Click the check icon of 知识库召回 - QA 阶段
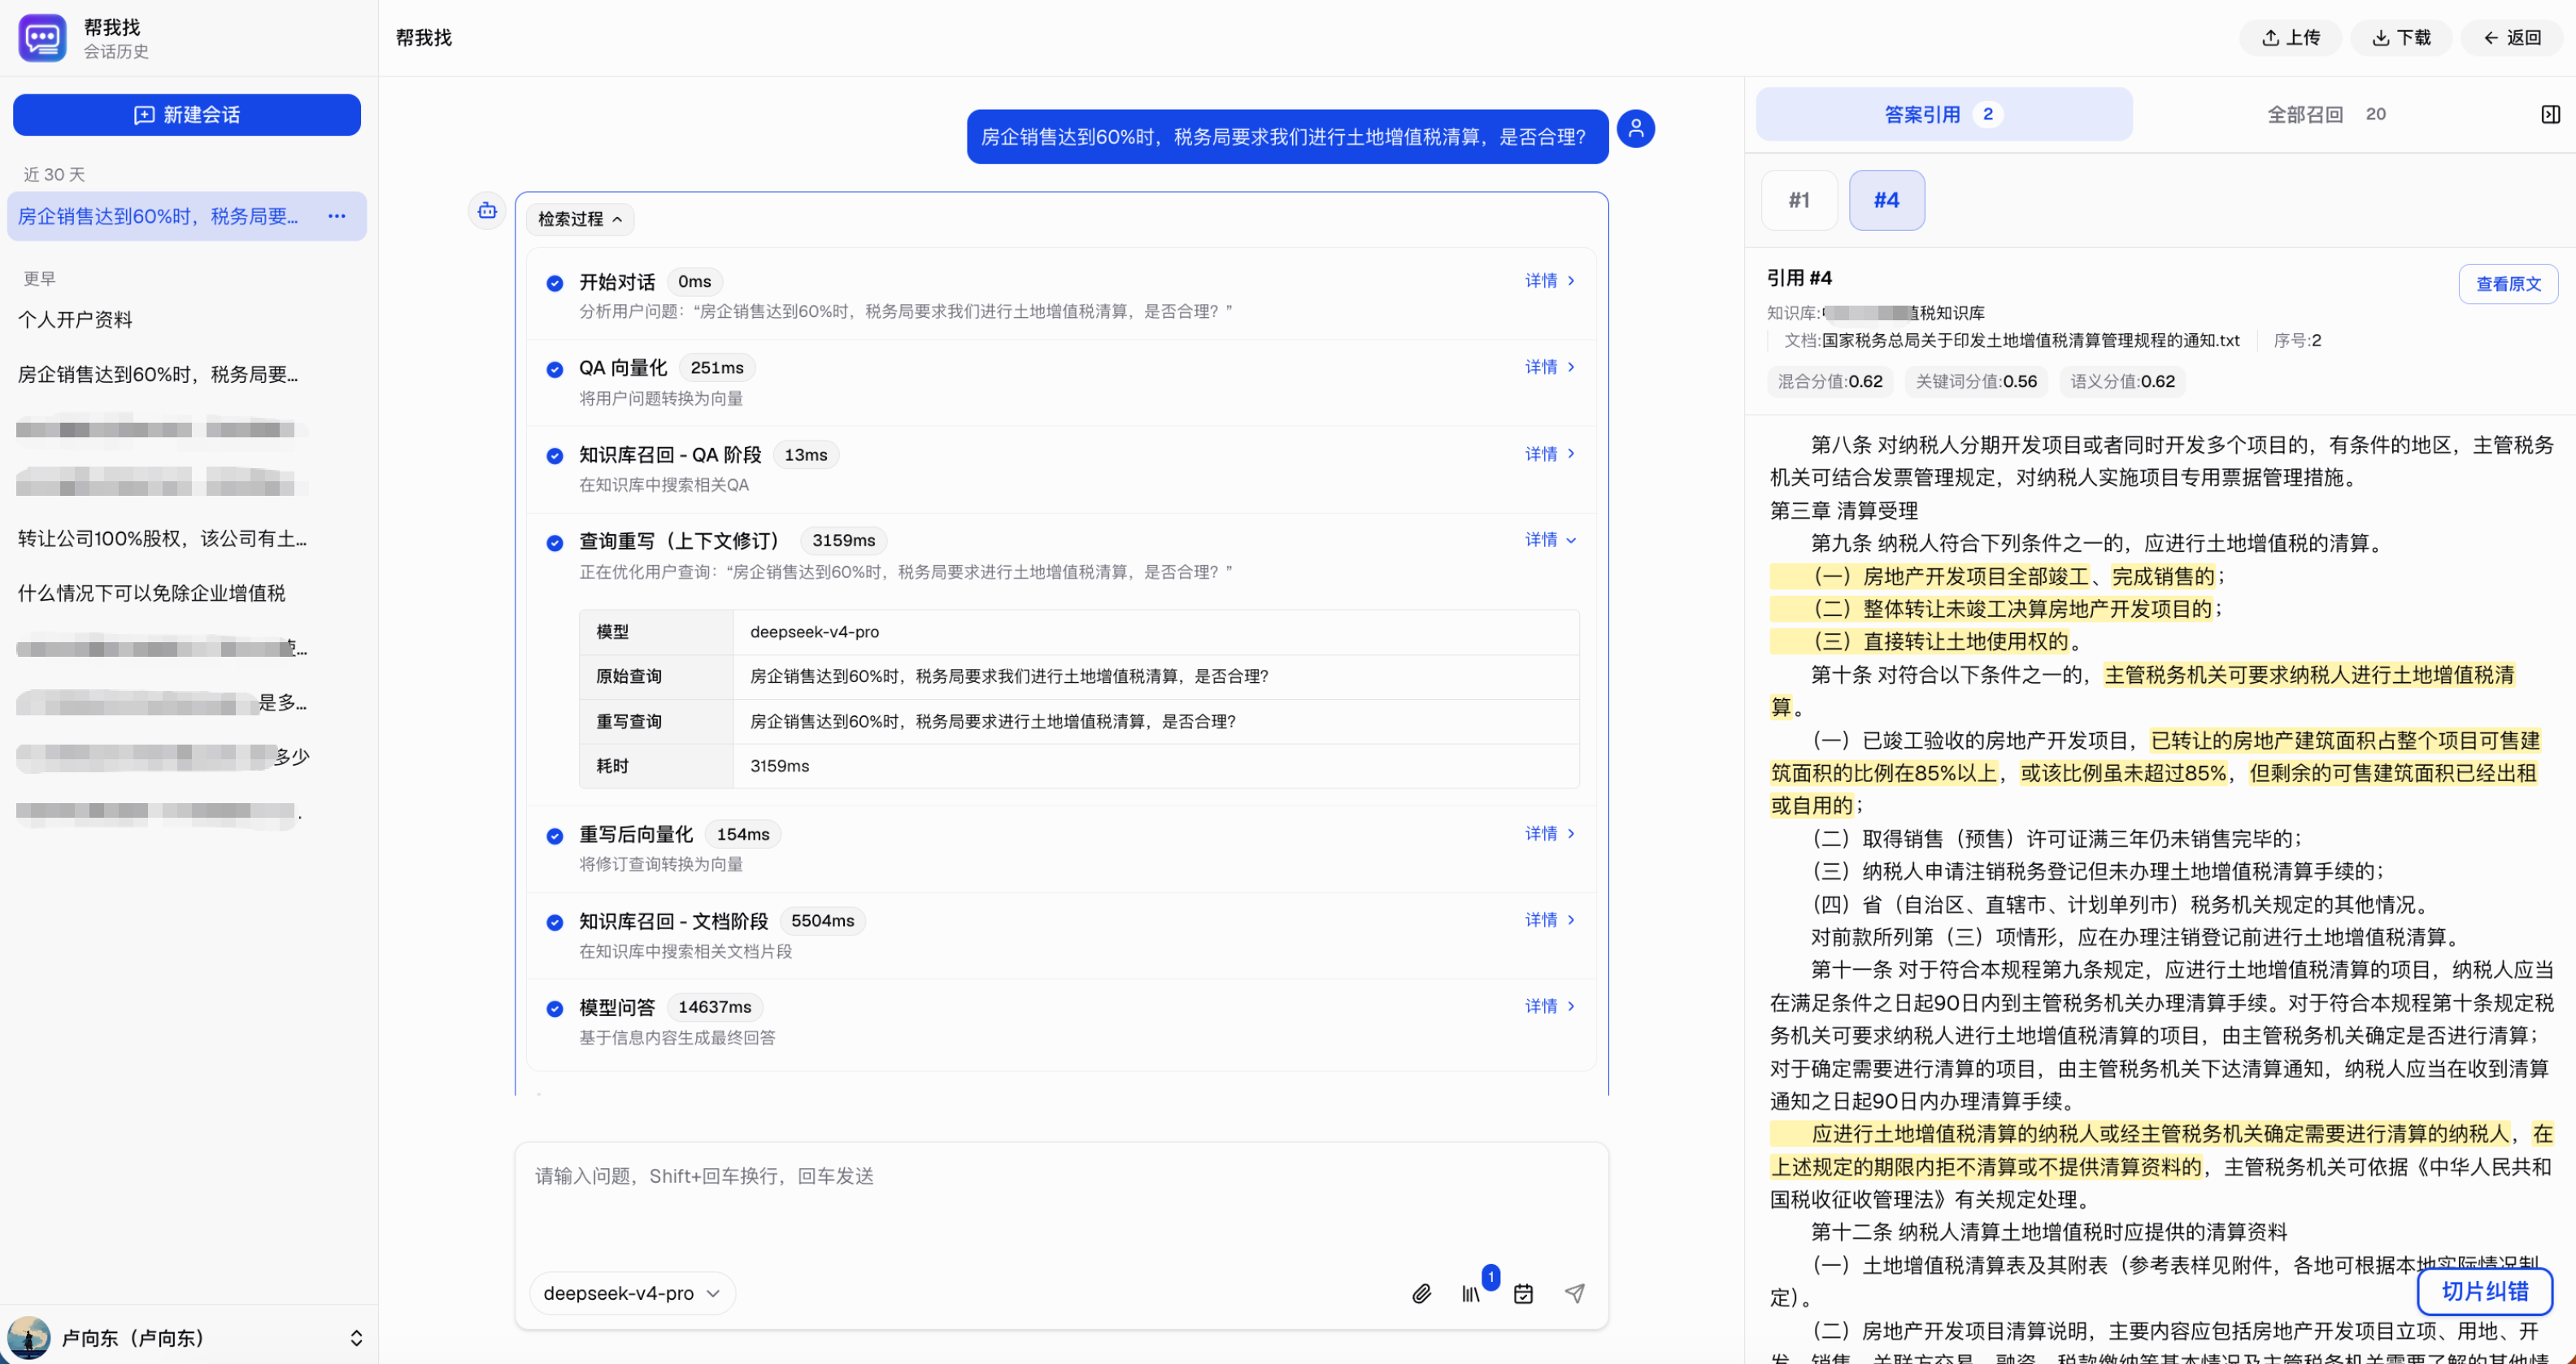 (555, 456)
